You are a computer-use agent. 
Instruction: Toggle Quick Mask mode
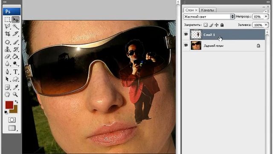pos(12,120)
